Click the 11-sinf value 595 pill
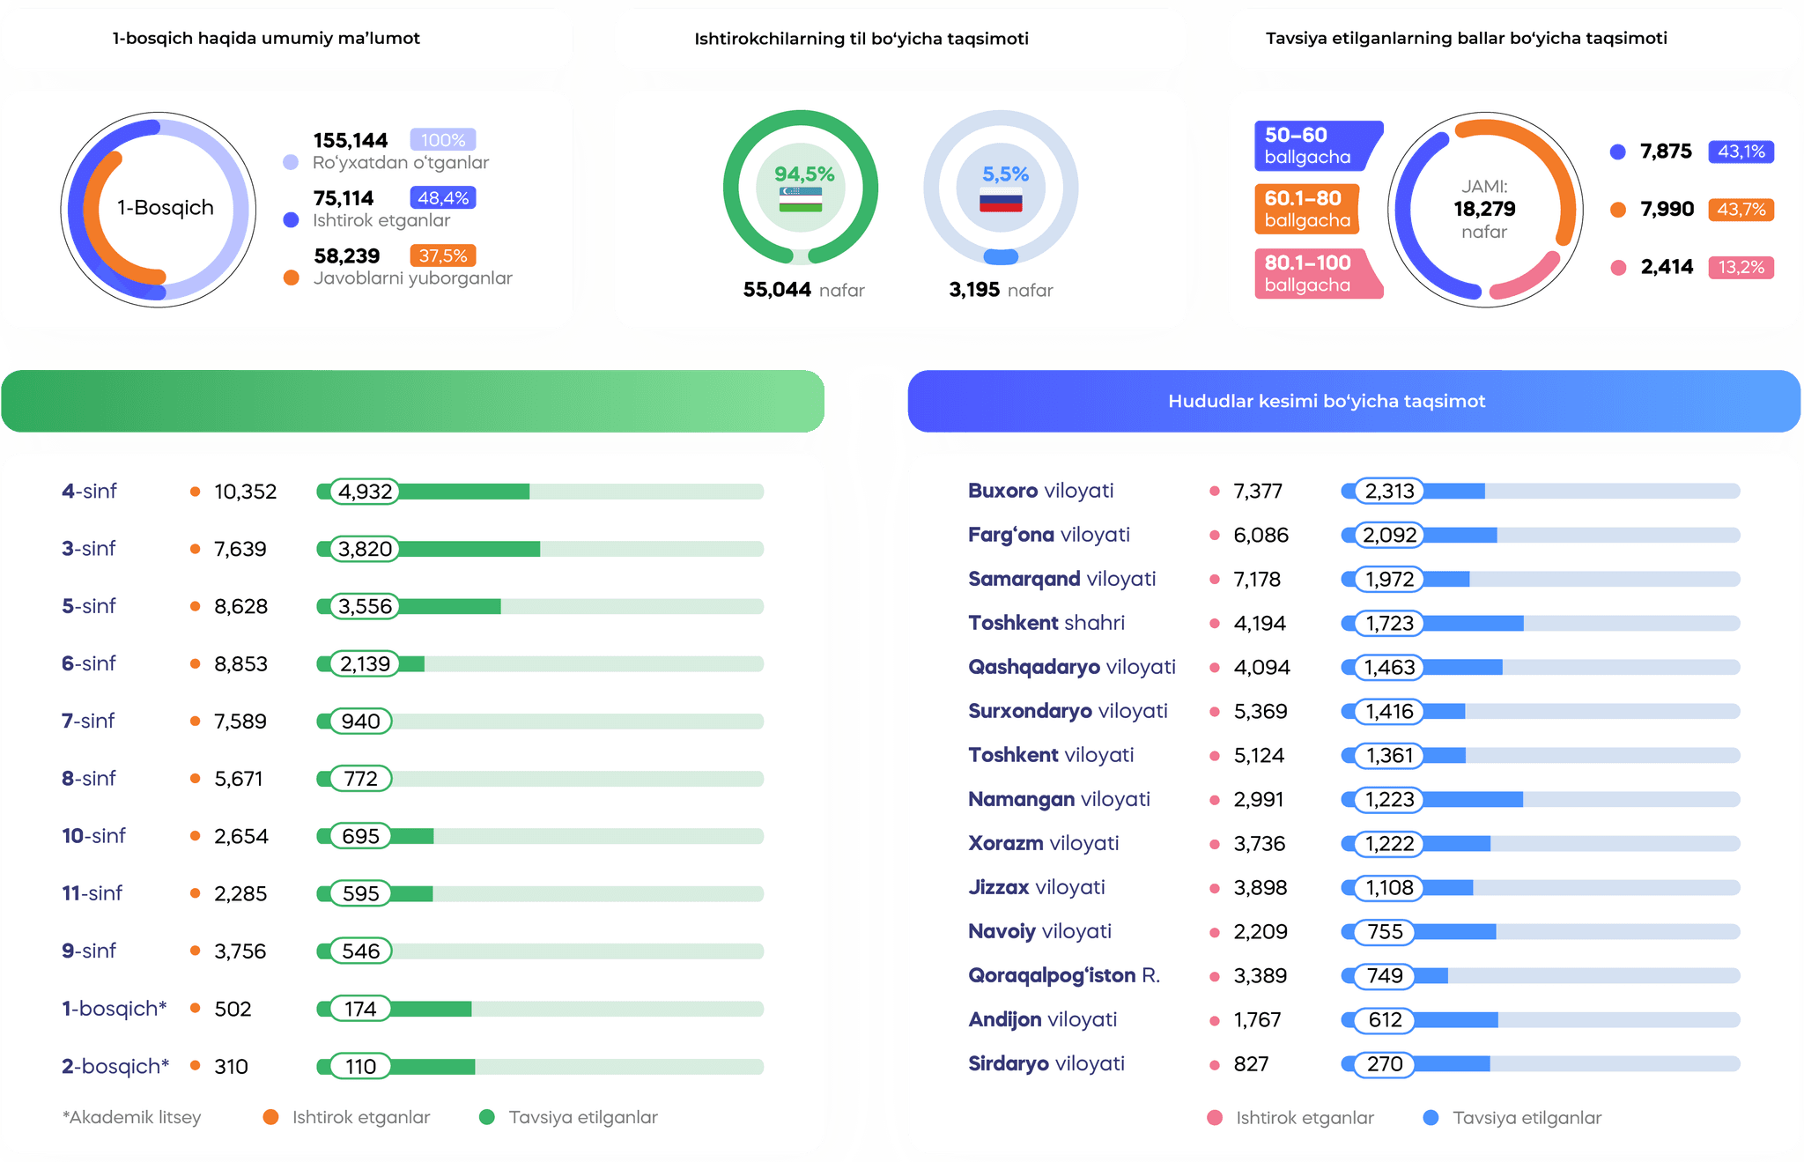 (360, 893)
